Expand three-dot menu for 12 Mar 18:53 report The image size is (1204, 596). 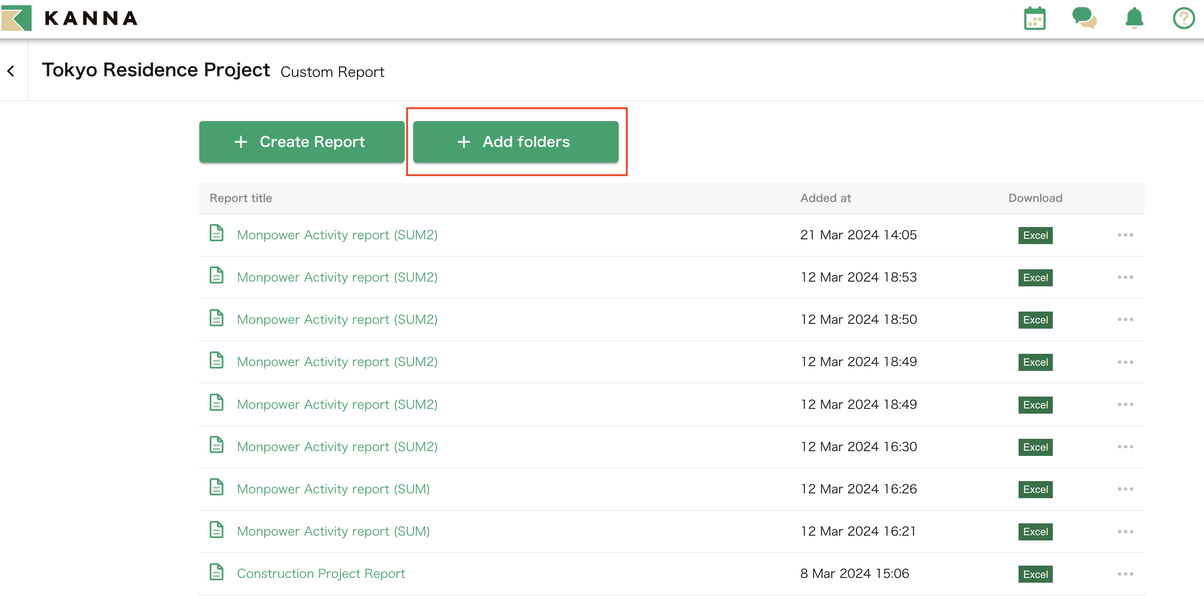[1125, 277]
